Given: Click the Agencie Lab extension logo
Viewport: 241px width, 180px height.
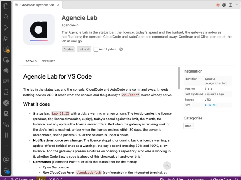Looking at the screenshot, I should point(39,29).
